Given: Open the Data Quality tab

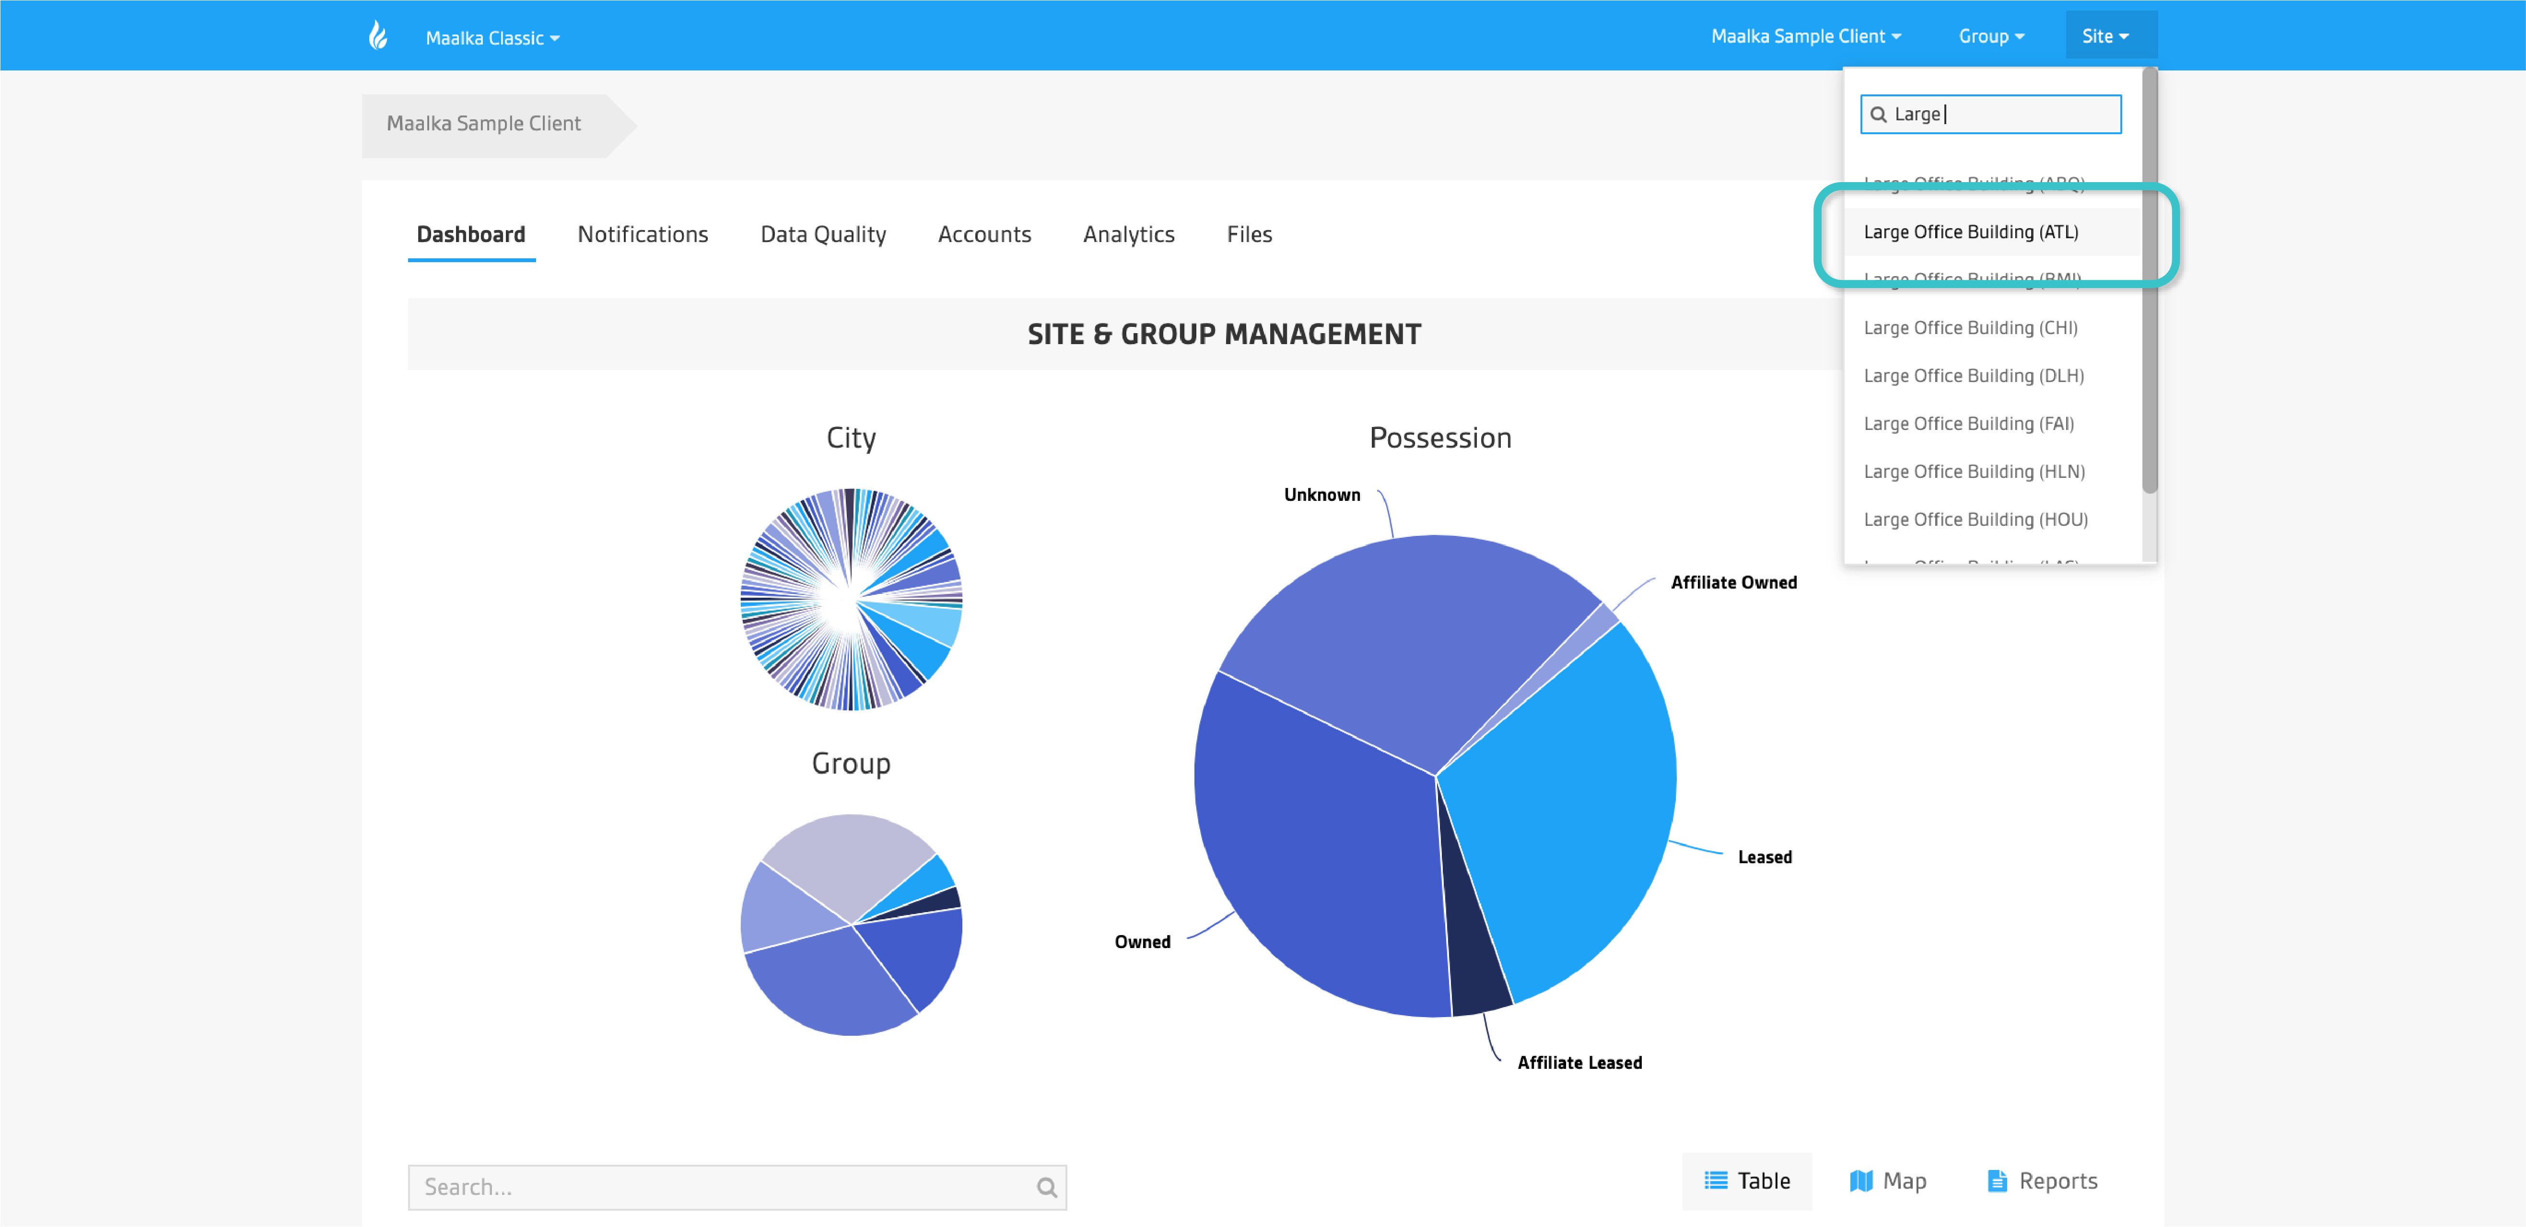Looking at the screenshot, I should coord(823,234).
